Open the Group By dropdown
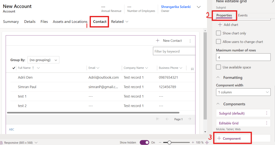Image resolution: width=275 pixels, height=145 pixels. pos(43,60)
